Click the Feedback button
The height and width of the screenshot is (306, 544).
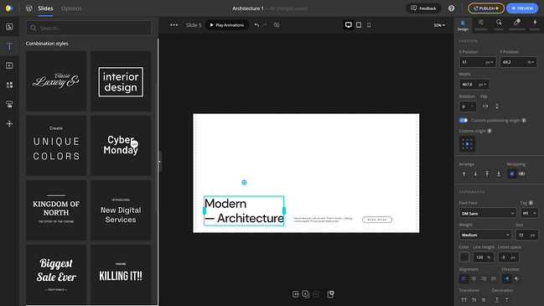coord(423,8)
